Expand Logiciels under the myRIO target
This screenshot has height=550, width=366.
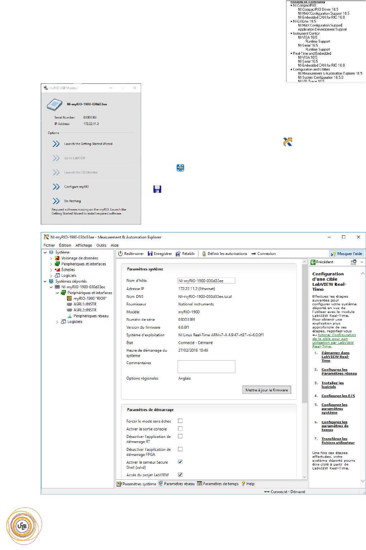click(57, 322)
